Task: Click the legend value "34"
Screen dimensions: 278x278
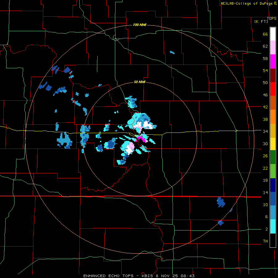Action: tap(265, 131)
